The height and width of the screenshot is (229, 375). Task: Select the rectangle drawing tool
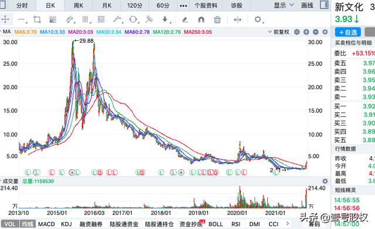click(x=37, y=19)
